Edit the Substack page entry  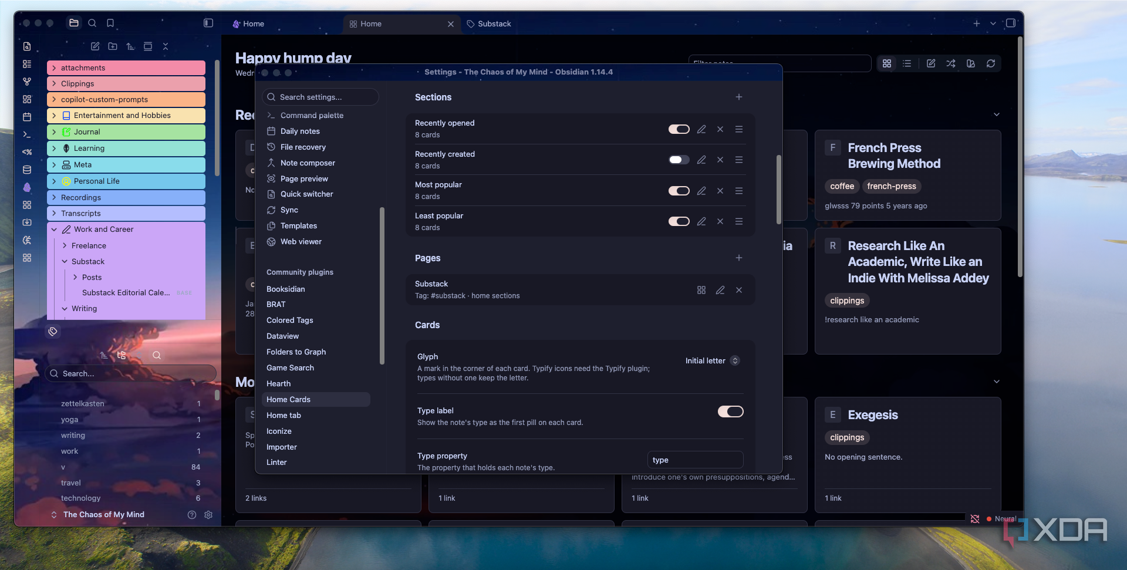(x=720, y=290)
